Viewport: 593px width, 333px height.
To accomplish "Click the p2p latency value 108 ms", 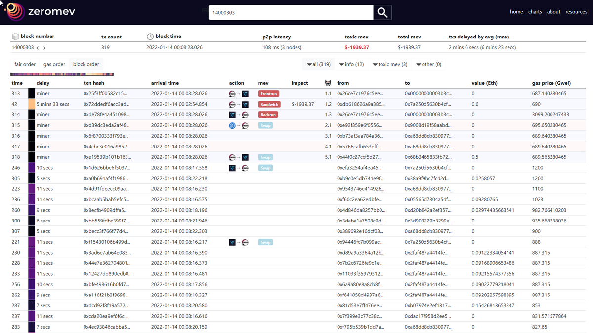I will coord(282,48).
